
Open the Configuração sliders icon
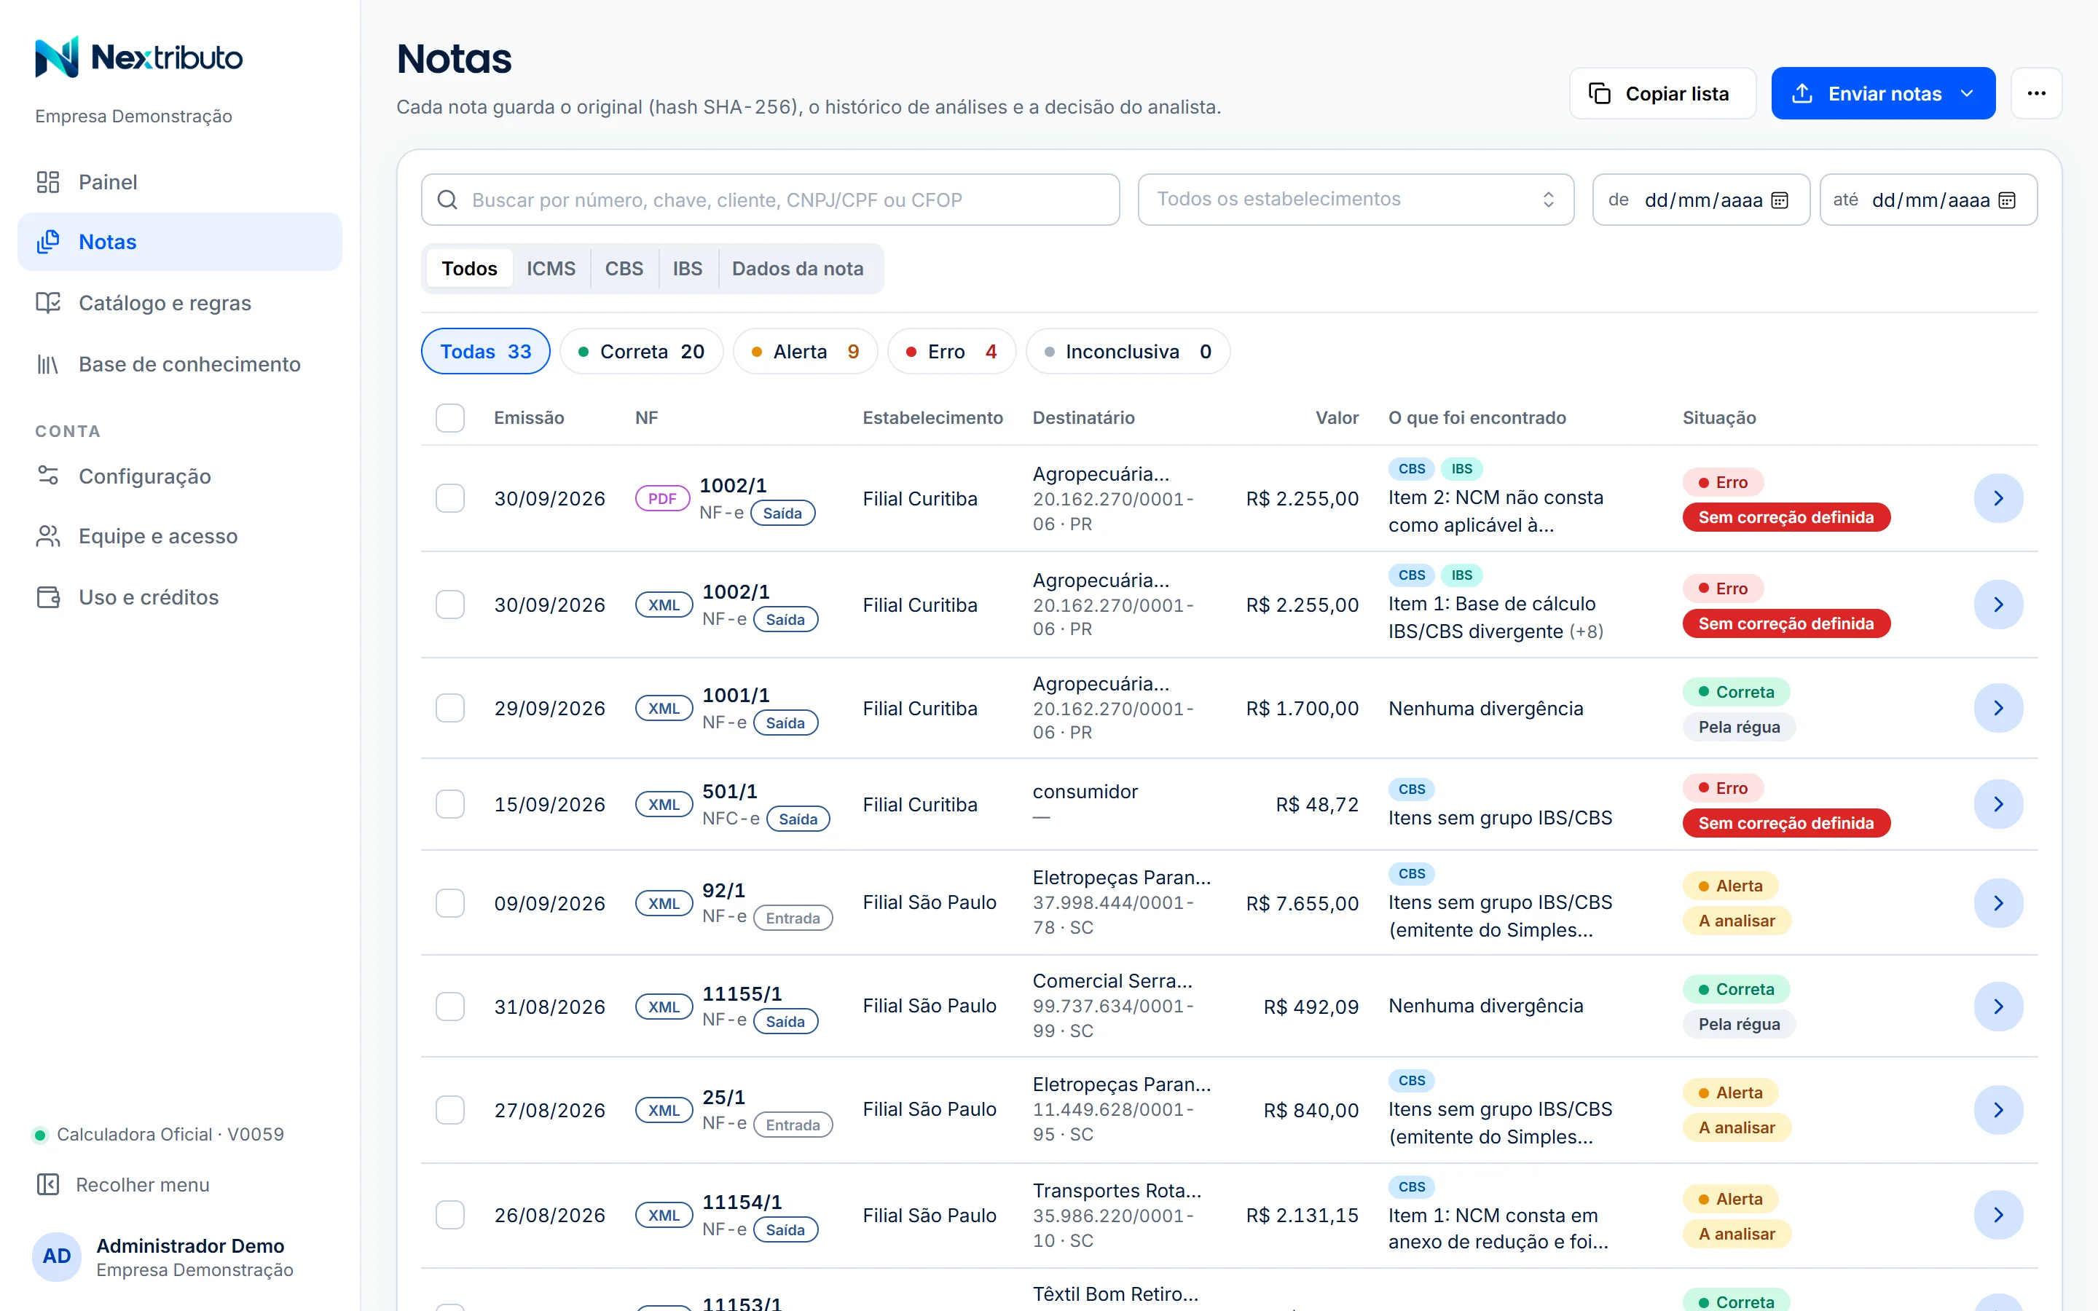[47, 476]
